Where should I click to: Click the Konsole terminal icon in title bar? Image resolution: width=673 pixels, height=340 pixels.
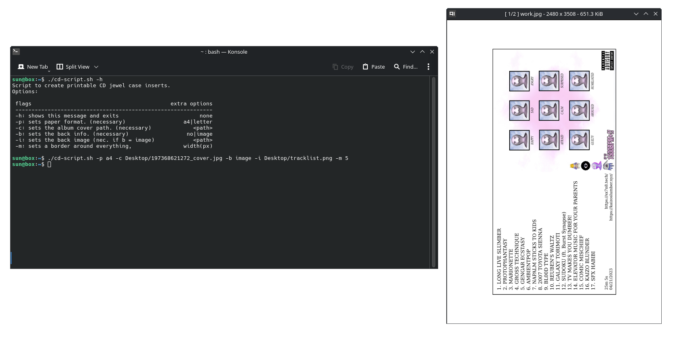tap(16, 52)
